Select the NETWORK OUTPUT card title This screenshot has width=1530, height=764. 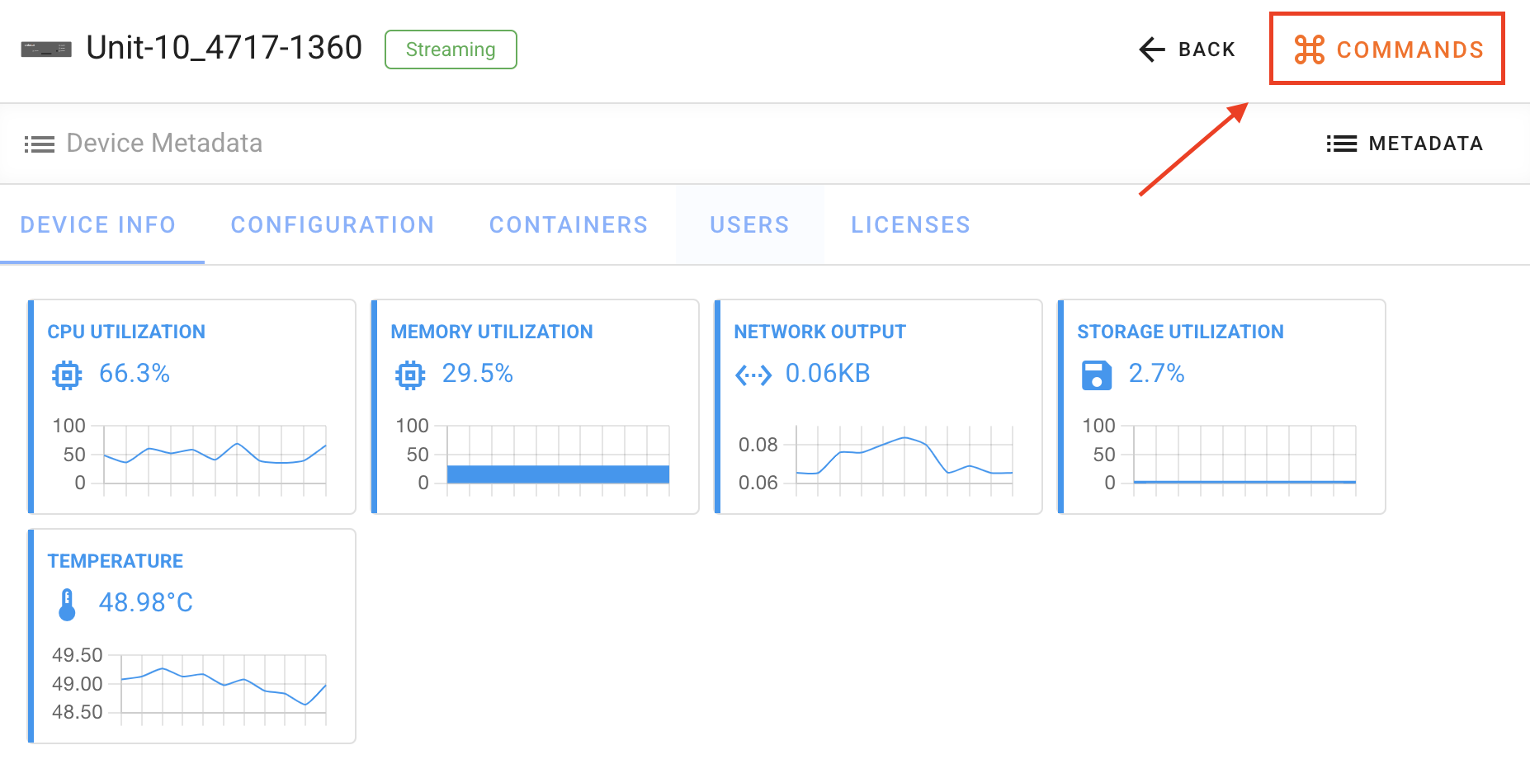click(x=819, y=332)
